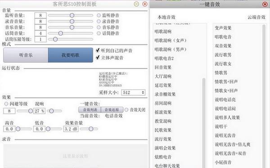Screen dimensions: 270x168
Task: Select 说唱无齿音+双音 cloud effect
Action: [x=230, y=153]
